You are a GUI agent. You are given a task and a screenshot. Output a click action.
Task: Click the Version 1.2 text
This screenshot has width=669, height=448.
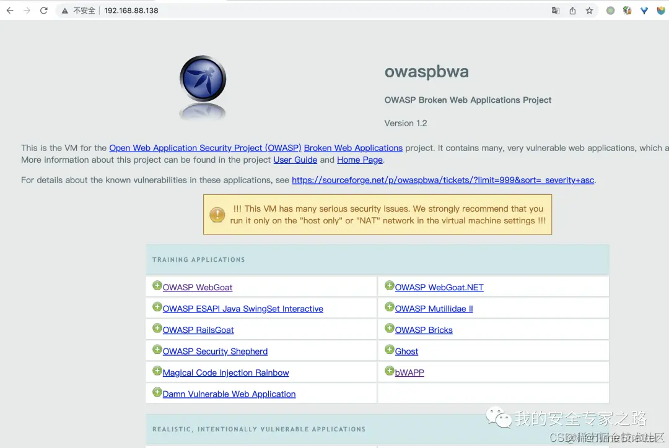406,123
